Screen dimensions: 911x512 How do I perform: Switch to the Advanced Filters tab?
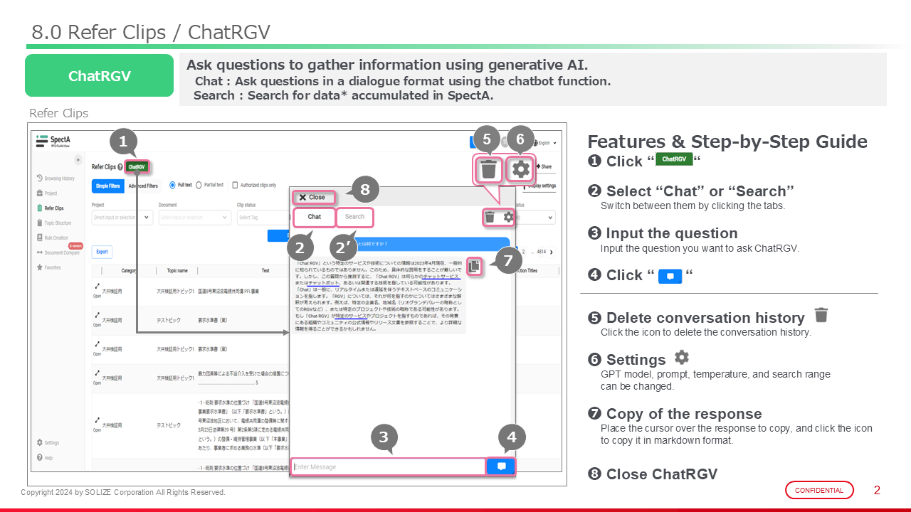[143, 186]
